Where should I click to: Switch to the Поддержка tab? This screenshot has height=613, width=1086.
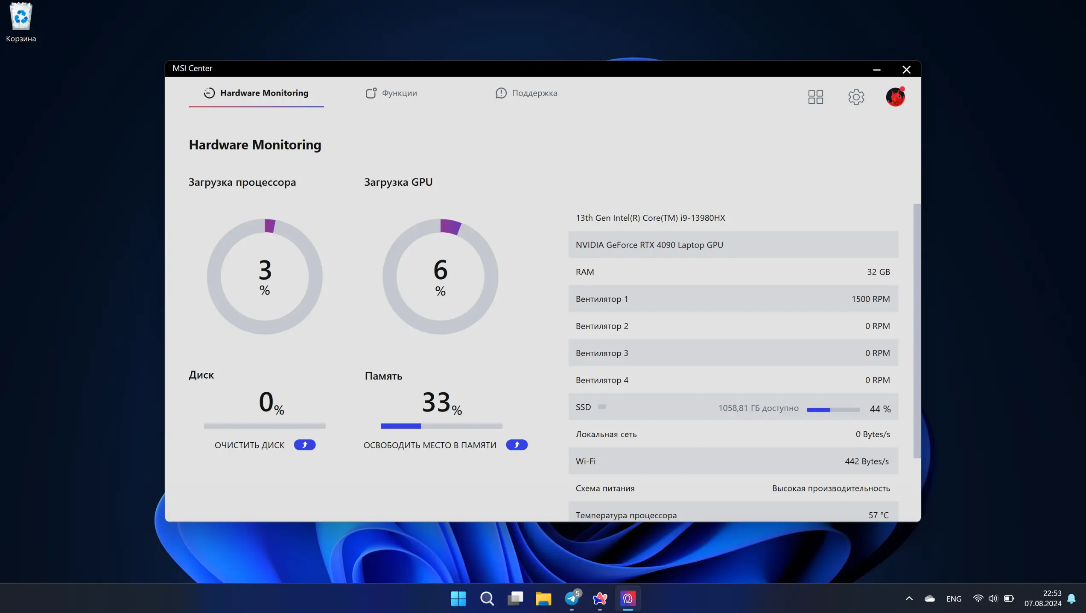point(526,93)
